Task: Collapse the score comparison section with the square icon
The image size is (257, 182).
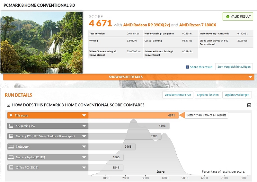Action: pos(249,105)
